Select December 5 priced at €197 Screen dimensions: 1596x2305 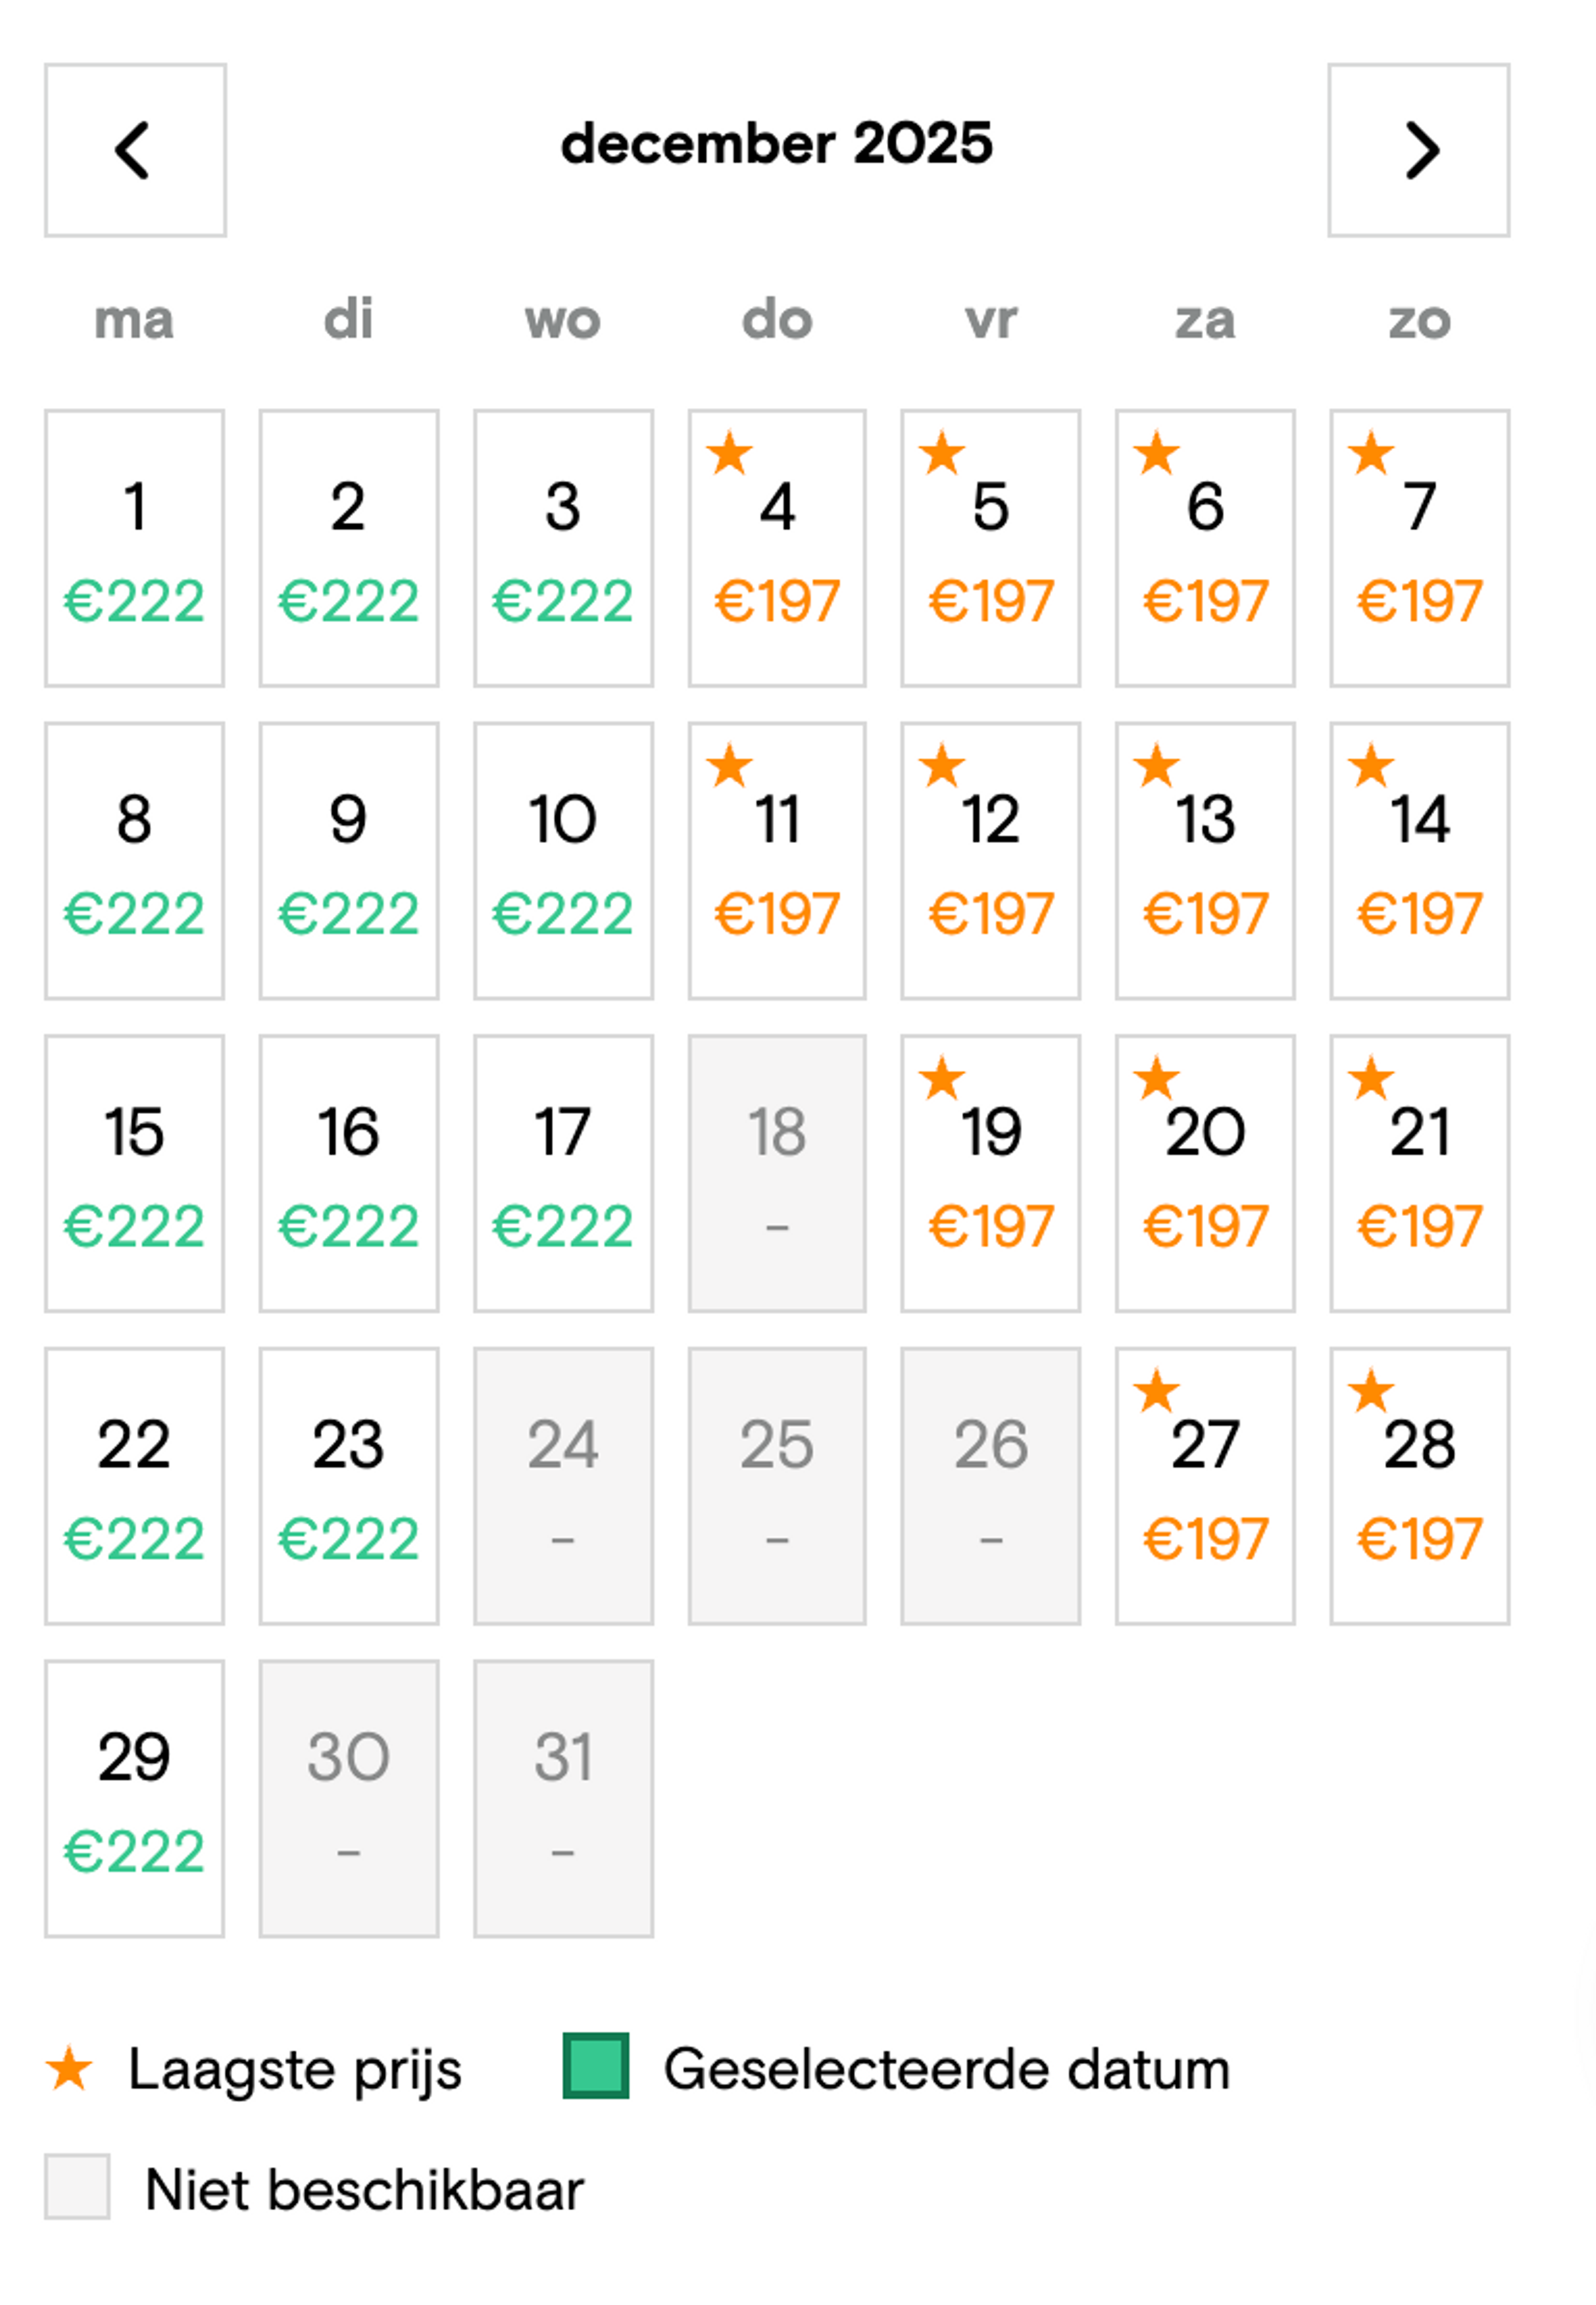[990, 548]
